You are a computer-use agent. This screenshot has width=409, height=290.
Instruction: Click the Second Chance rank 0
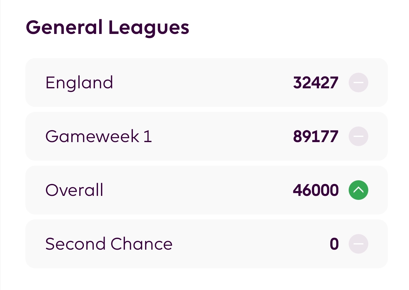334,244
